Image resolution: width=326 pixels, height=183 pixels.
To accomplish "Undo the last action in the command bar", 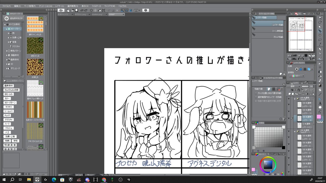I will pos(82,10).
